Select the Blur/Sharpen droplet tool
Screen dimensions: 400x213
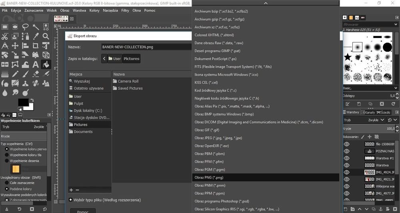[5, 92]
